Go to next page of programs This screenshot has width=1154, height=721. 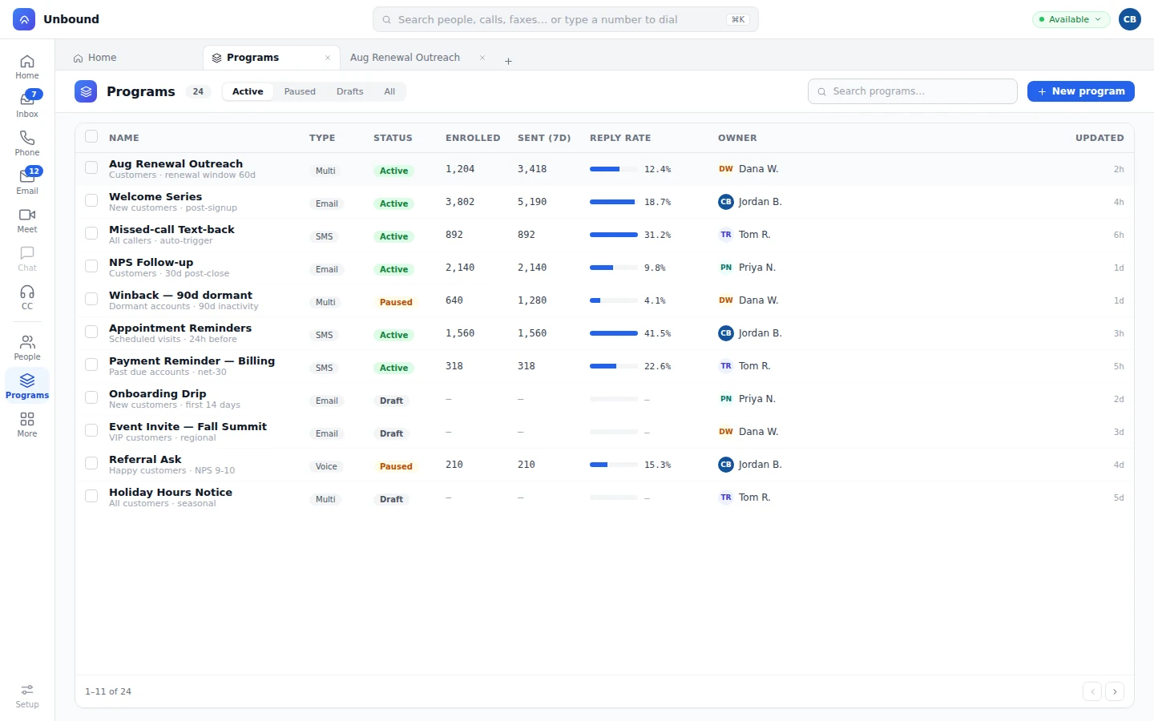pyautogui.click(x=1115, y=691)
